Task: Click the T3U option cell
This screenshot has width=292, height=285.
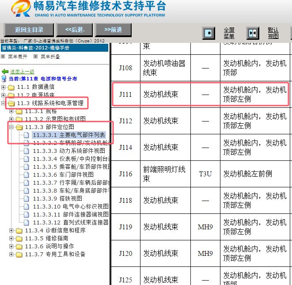Action: coord(205,174)
